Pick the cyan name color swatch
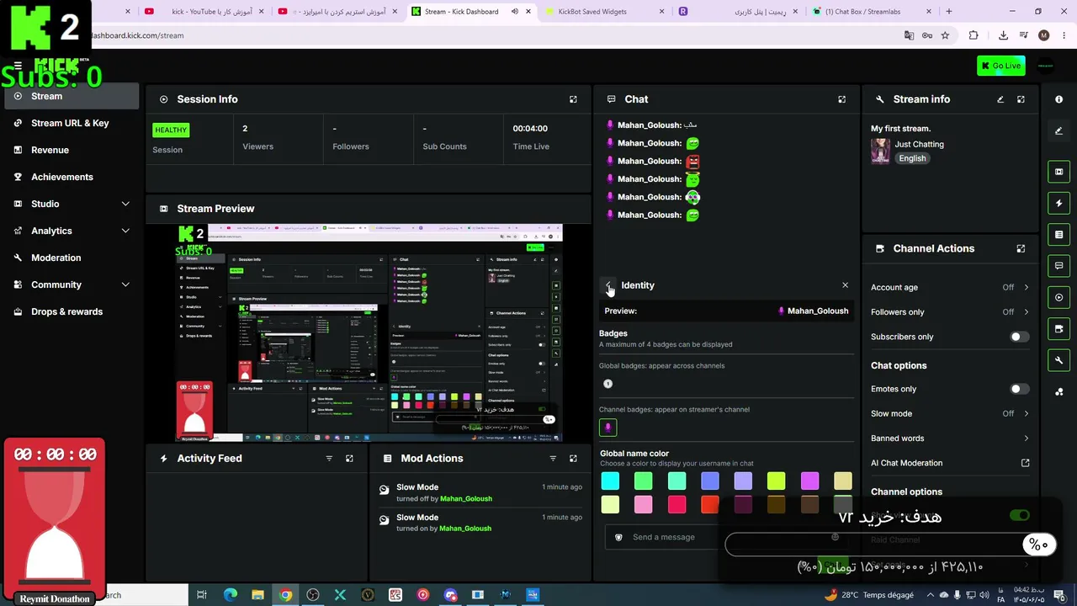Image resolution: width=1077 pixels, height=606 pixels. tap(610, 481)
